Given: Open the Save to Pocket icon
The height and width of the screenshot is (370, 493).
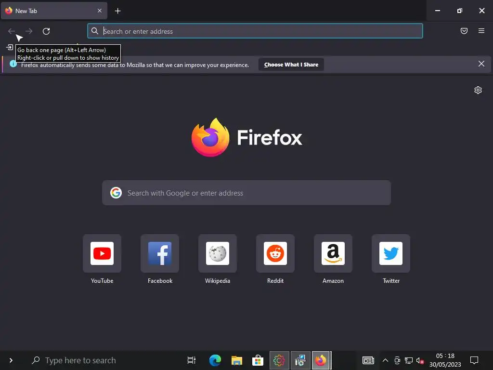Looking at the screenshot, I should [464, 31].
